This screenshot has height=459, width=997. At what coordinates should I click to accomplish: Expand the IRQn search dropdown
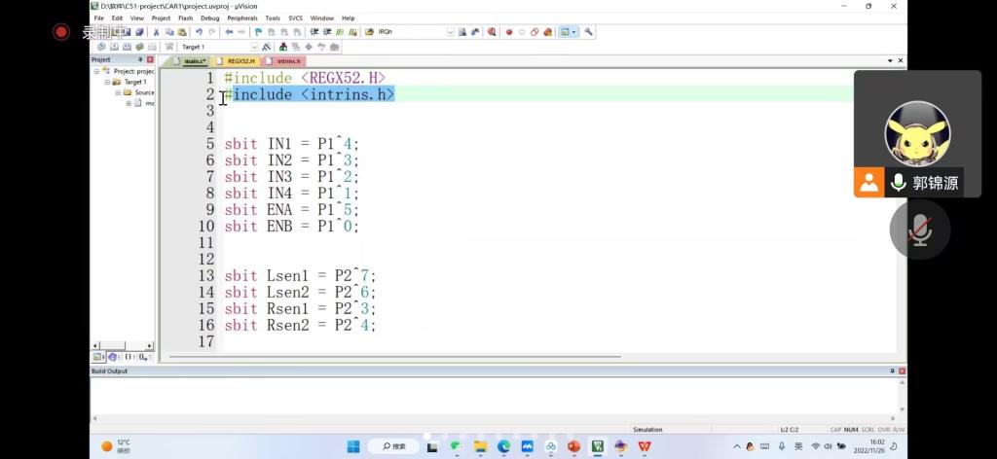pos(450,32)
